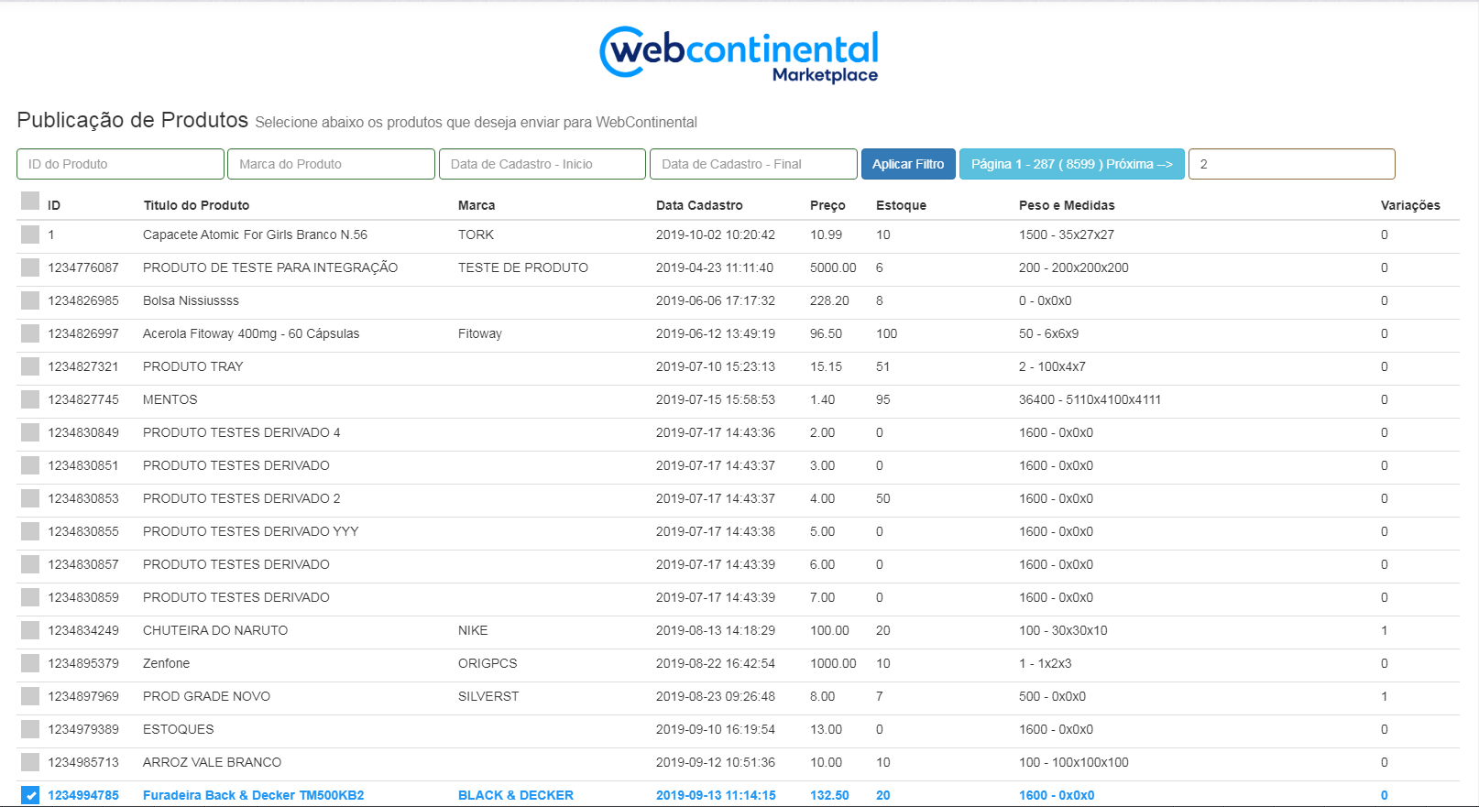Click the webcontinental Marketplace logo
The height and width of the screenshot is (807, 1479).
coord(739,54)
